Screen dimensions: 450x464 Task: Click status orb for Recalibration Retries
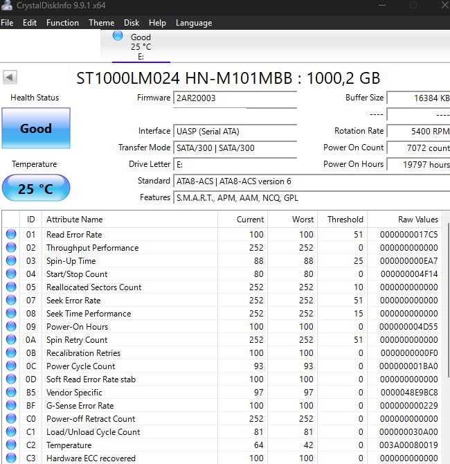pyautogui.click(x=11, y=353)
